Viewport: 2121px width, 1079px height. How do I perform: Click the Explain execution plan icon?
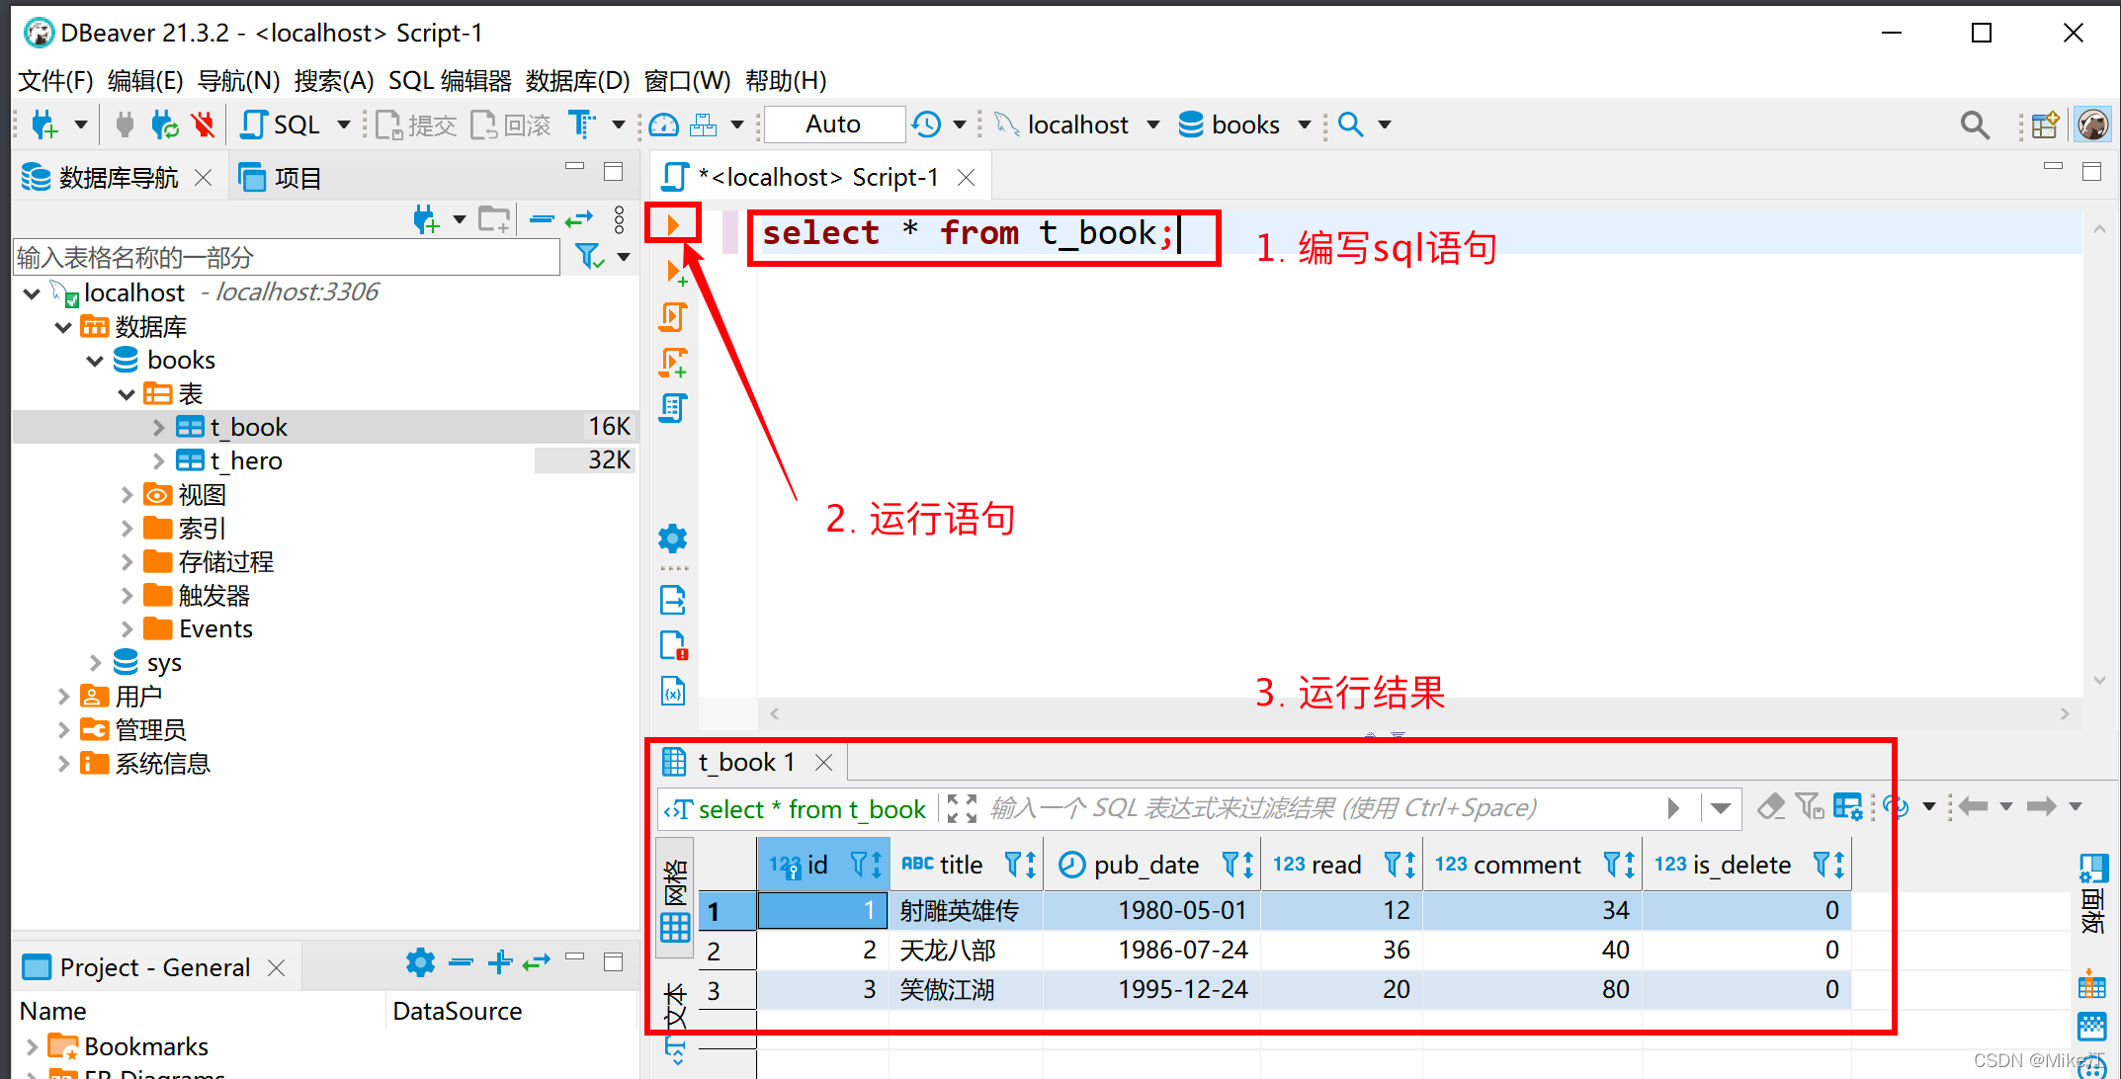point(673,408)
